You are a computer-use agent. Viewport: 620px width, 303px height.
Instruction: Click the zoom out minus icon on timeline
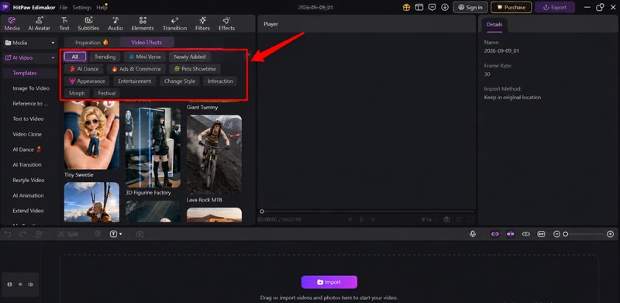556,234
